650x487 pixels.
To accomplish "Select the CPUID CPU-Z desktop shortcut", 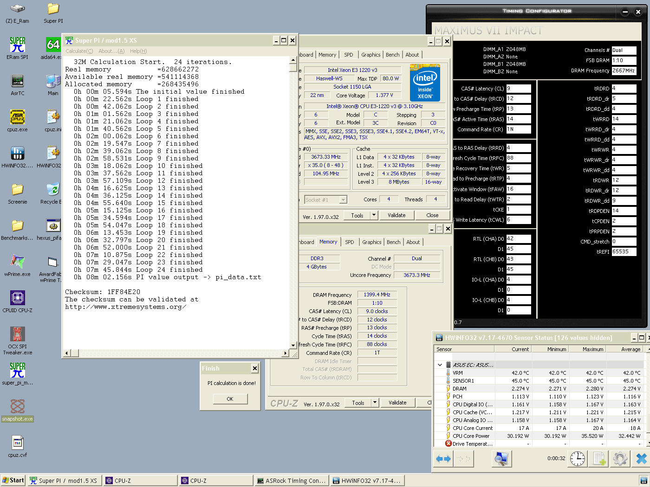I will [x=17, y=301].
